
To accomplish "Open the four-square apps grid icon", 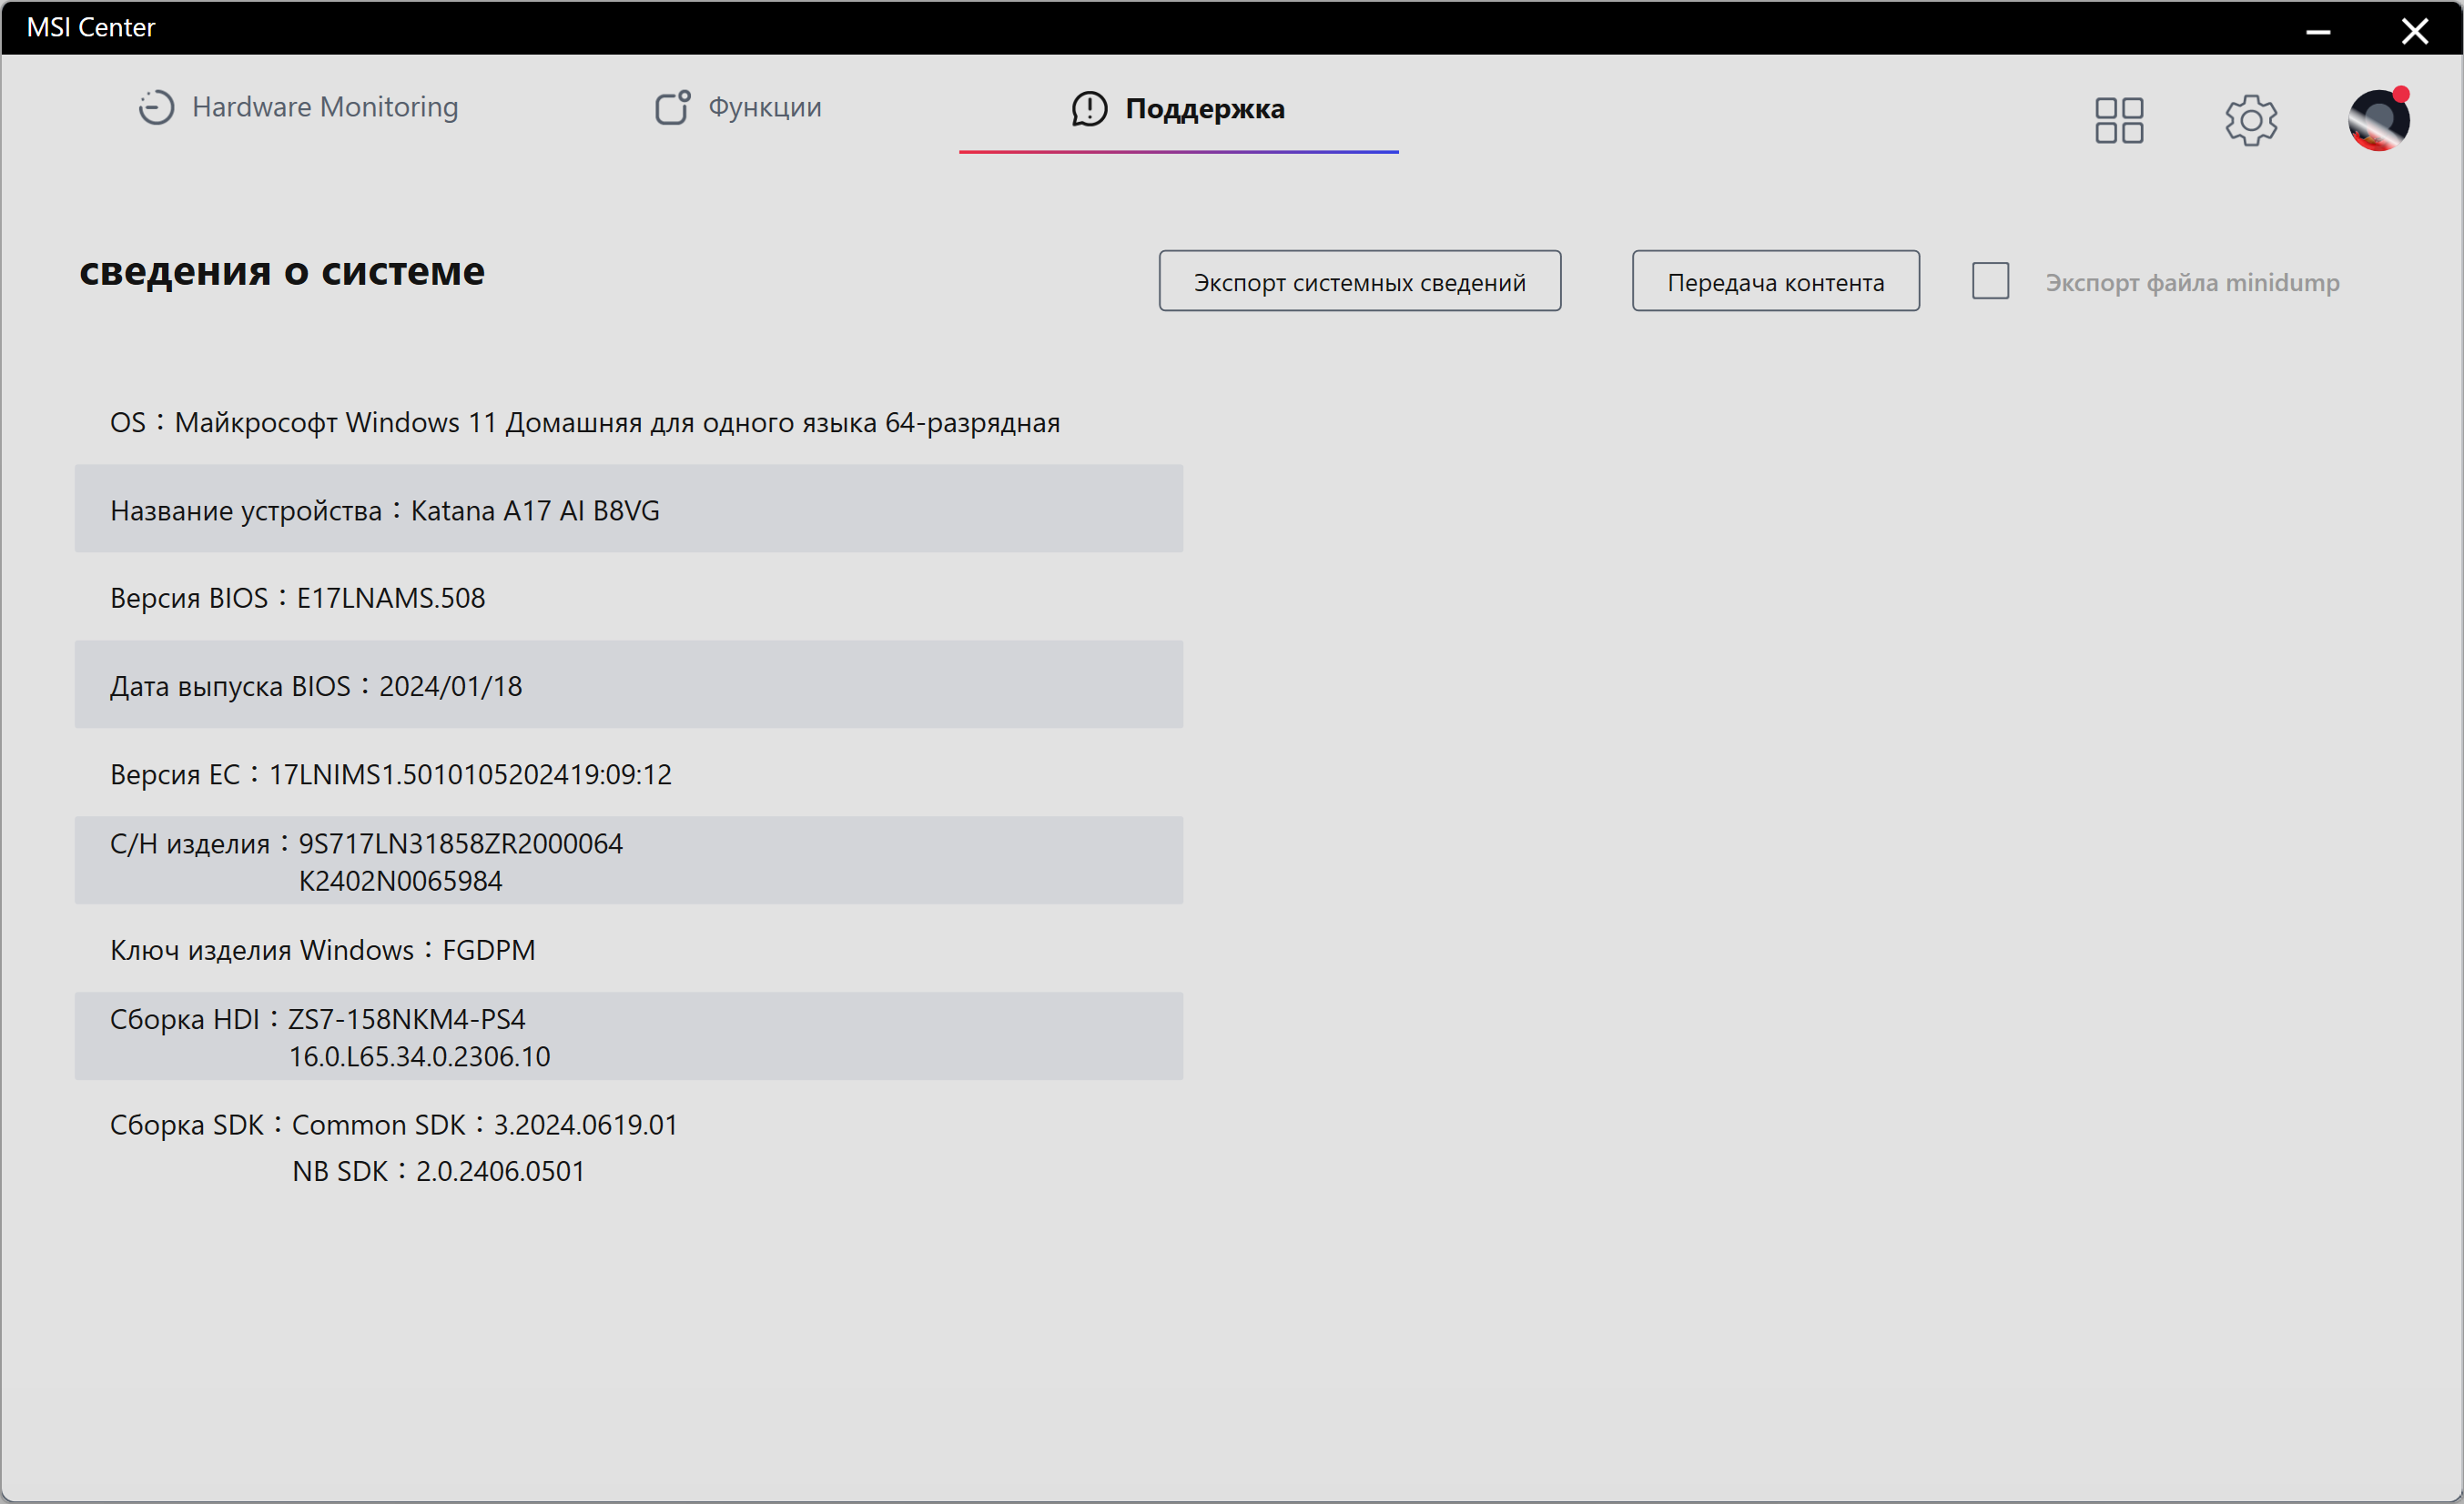I will click(x=2119, y=121).
